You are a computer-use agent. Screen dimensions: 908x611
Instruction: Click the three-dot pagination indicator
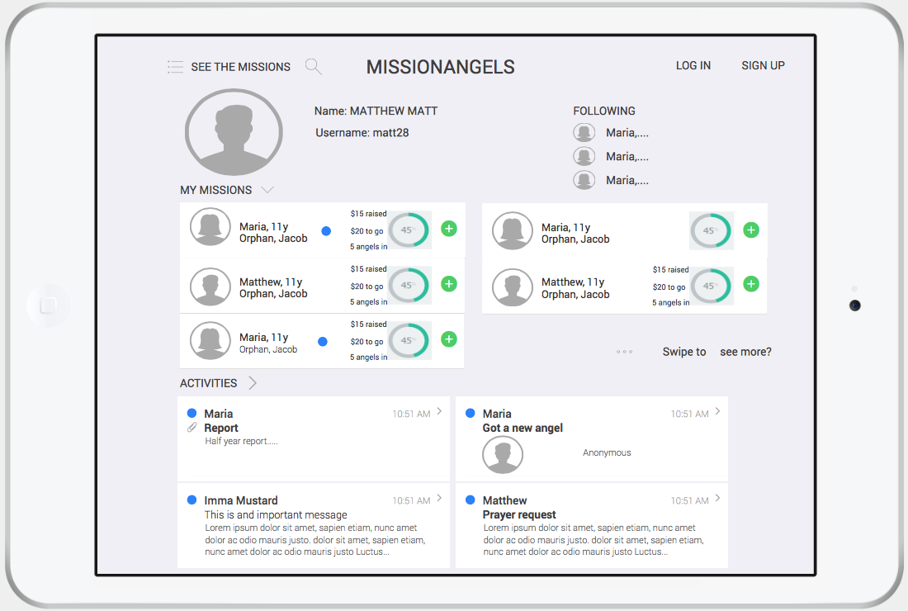[x=625, y=352]
